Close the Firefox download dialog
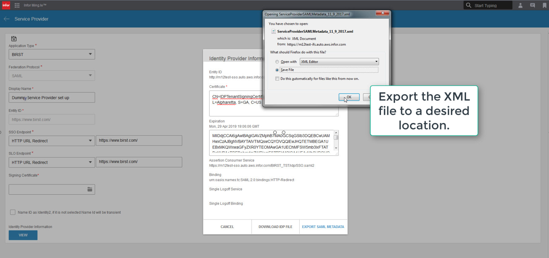Image resolution: width=549 pixels, height=258 pixels. pos(383,13)
